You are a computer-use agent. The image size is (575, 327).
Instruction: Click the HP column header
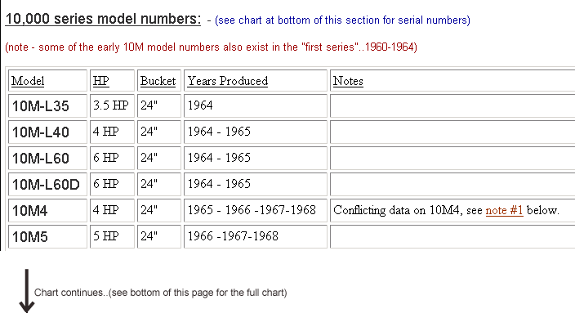tap(100, 81)
